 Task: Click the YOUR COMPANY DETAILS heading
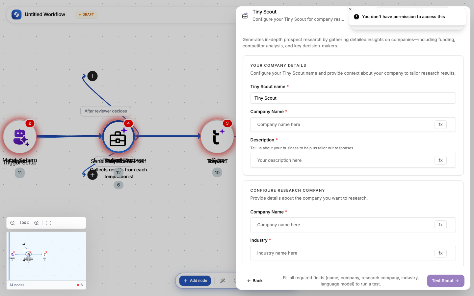pyautogui.click(x=278, y=65)
